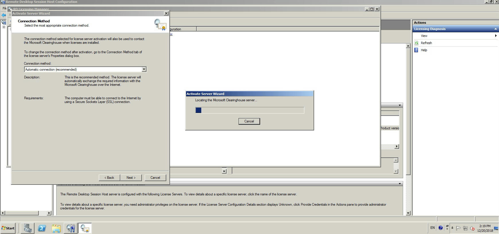The image size is (499, 234).
Task: Launch Windows PowerShell from the taskbar
Action: pos(42,228)
